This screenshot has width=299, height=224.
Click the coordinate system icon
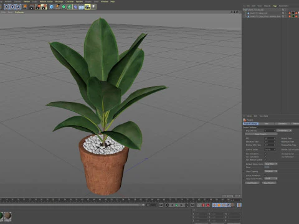24,7
